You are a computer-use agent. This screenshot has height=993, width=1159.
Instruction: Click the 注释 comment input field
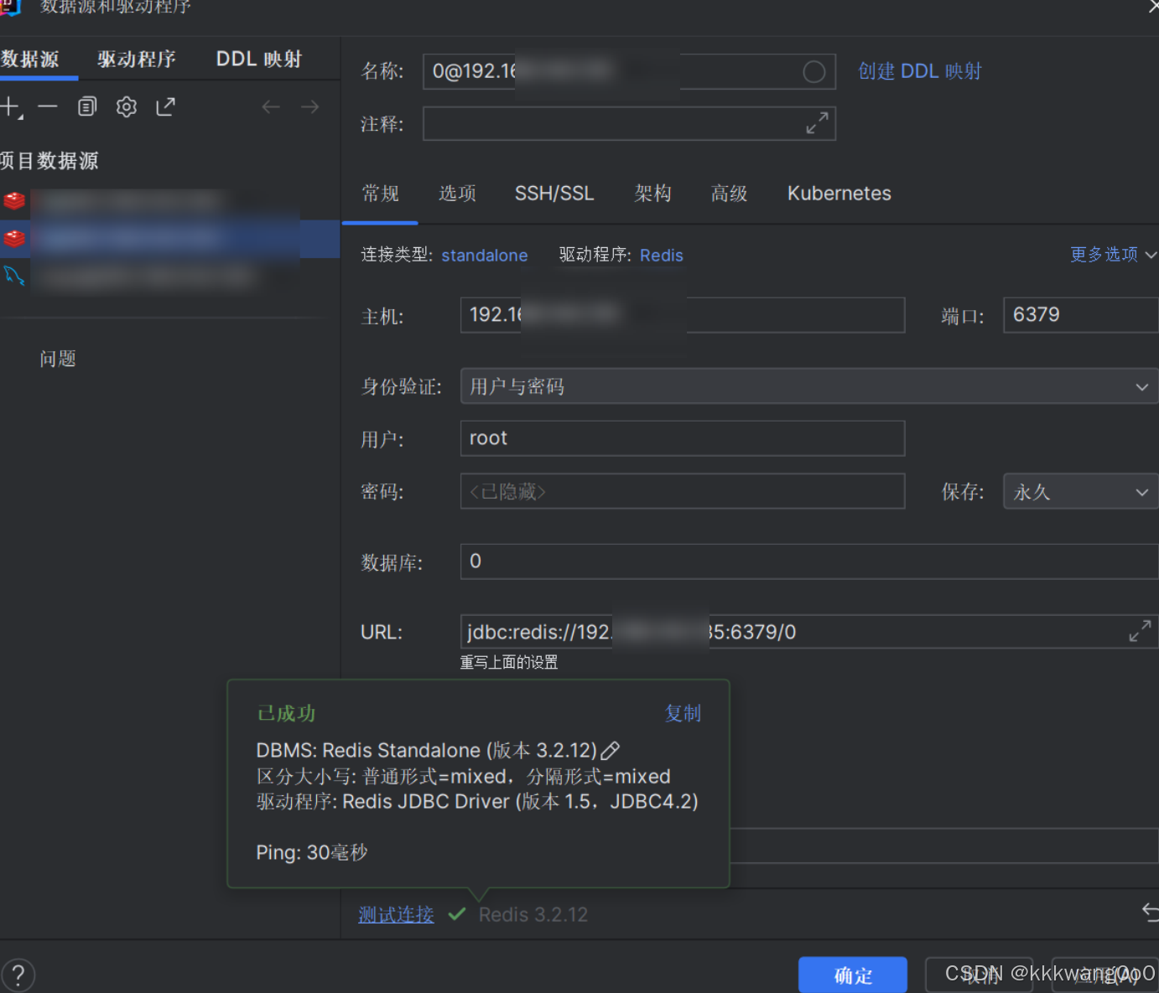[629, 123]
